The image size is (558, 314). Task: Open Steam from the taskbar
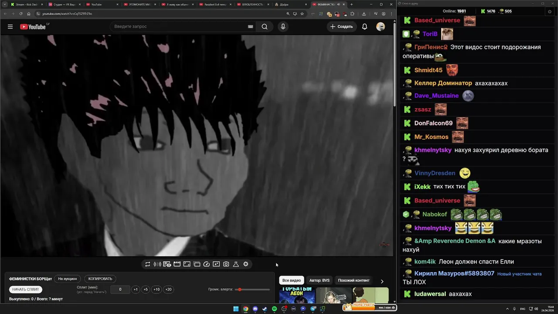265,309
